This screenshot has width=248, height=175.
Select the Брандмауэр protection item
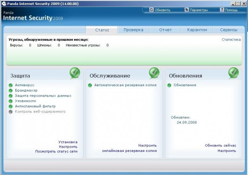click(26, 90)
